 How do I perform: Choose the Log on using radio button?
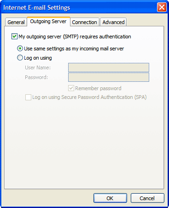pyautogui.click(x=20, y=58)
